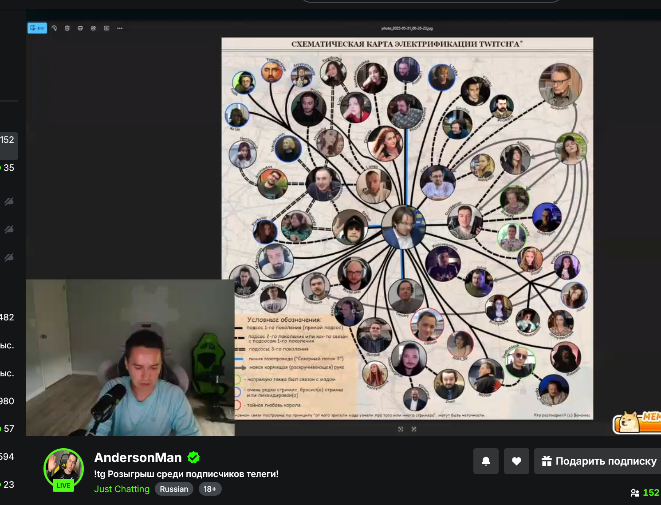
Task: Click the sidebar entry showing 35
Action: (8, 168)
